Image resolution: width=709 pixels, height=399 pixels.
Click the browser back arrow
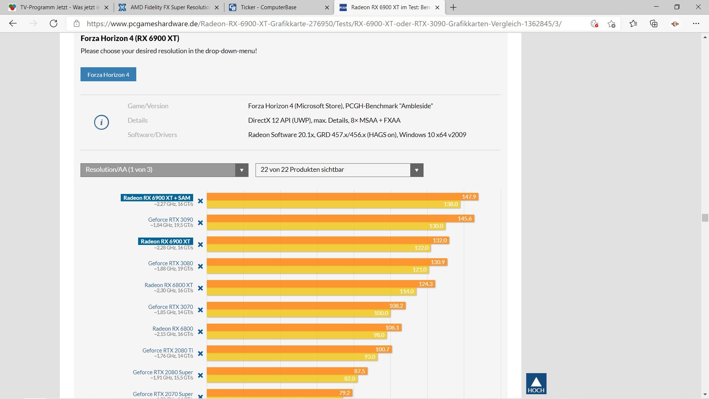pos(13,24)
